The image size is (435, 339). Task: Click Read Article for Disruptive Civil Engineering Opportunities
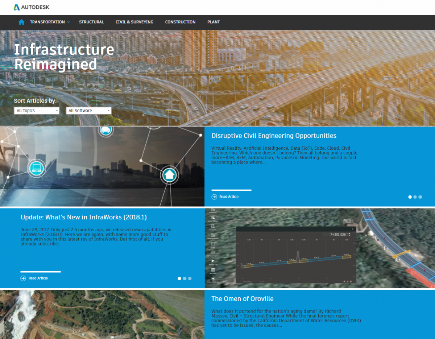pyautogui.click(x=229, y=197)
